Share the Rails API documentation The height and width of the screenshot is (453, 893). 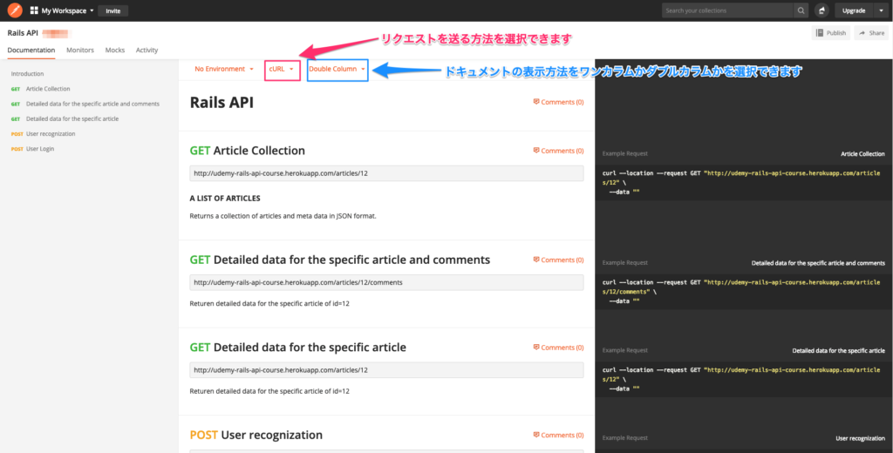pos(871,33)
